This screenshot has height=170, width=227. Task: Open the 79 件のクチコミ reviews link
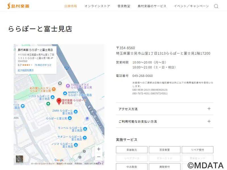pyautogui.click(x=43, y=65)
